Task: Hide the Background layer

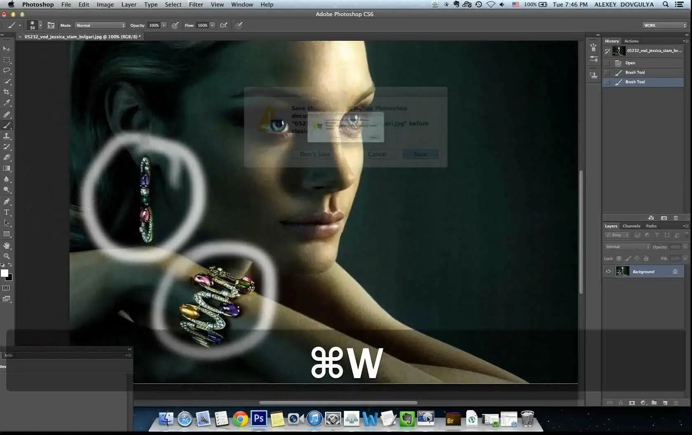Action: click(x=608, y=271)
